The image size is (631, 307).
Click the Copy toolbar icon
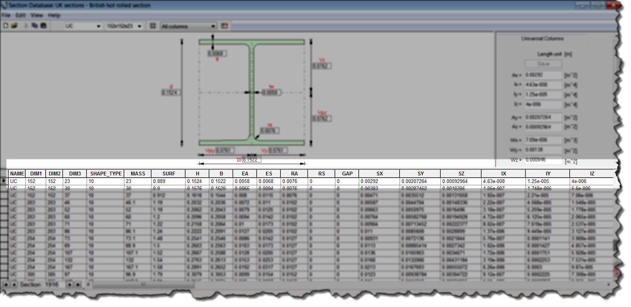pos(34,26)
